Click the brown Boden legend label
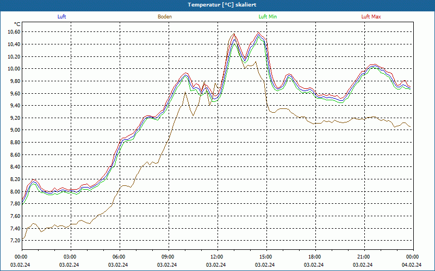 coord(165,17)
